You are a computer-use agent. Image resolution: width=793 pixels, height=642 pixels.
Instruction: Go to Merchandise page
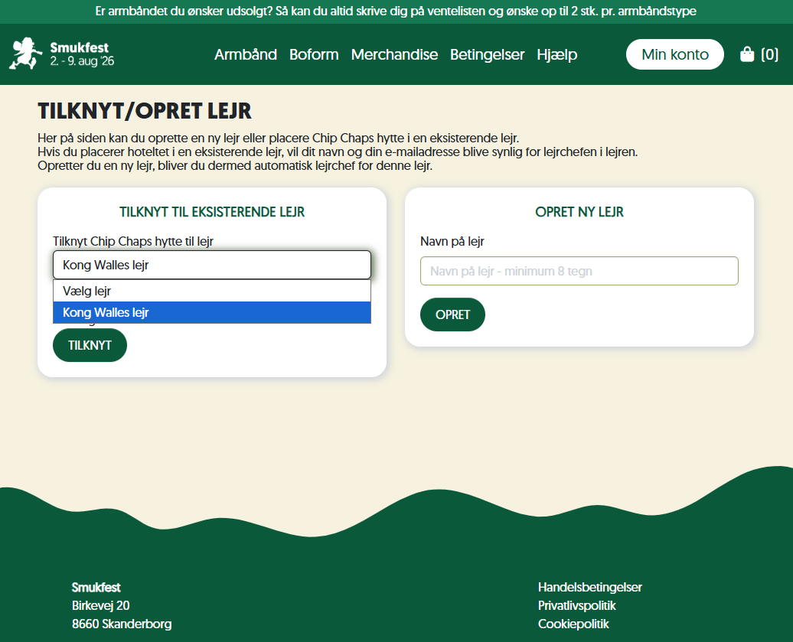click(394, 54)
